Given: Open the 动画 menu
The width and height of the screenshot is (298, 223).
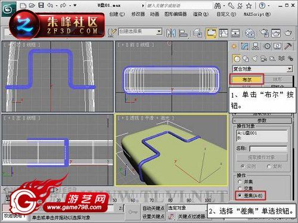Looking at the screenshot, I should pyautogui.click(x=154, y=14).
